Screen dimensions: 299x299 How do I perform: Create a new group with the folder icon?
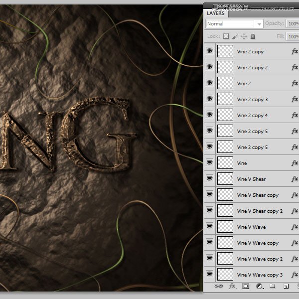(273, 286)
